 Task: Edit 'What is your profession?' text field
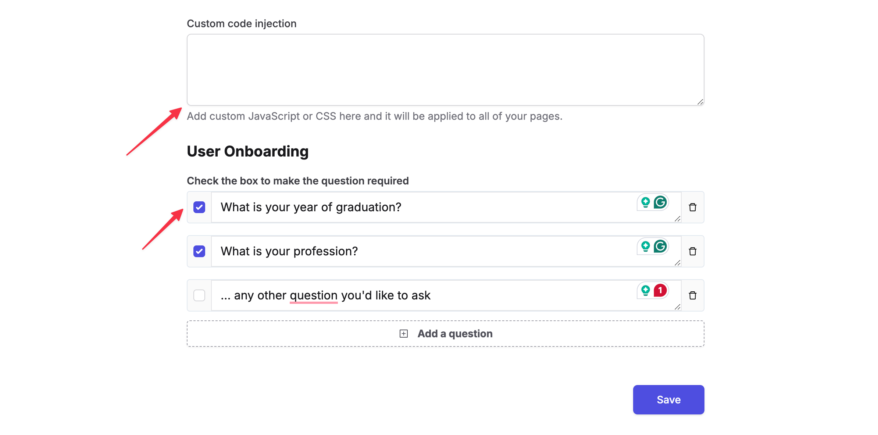pos(446,251)
